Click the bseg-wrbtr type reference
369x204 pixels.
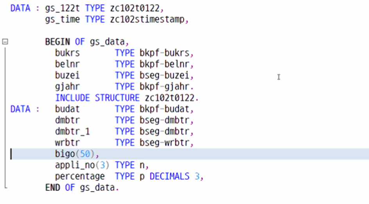(165, 143)
